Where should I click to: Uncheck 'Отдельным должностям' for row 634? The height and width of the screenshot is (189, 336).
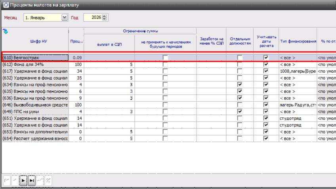point(240,85)
